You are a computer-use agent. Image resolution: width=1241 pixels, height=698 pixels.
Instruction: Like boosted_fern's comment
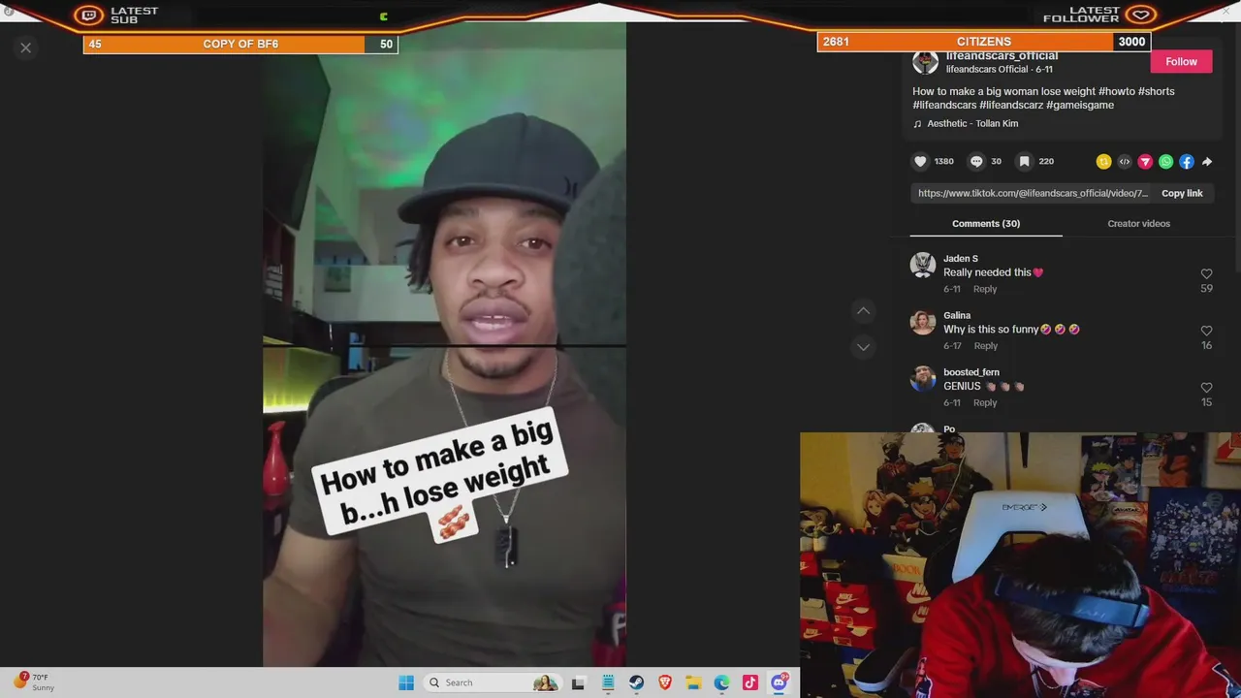[1206, 388]
